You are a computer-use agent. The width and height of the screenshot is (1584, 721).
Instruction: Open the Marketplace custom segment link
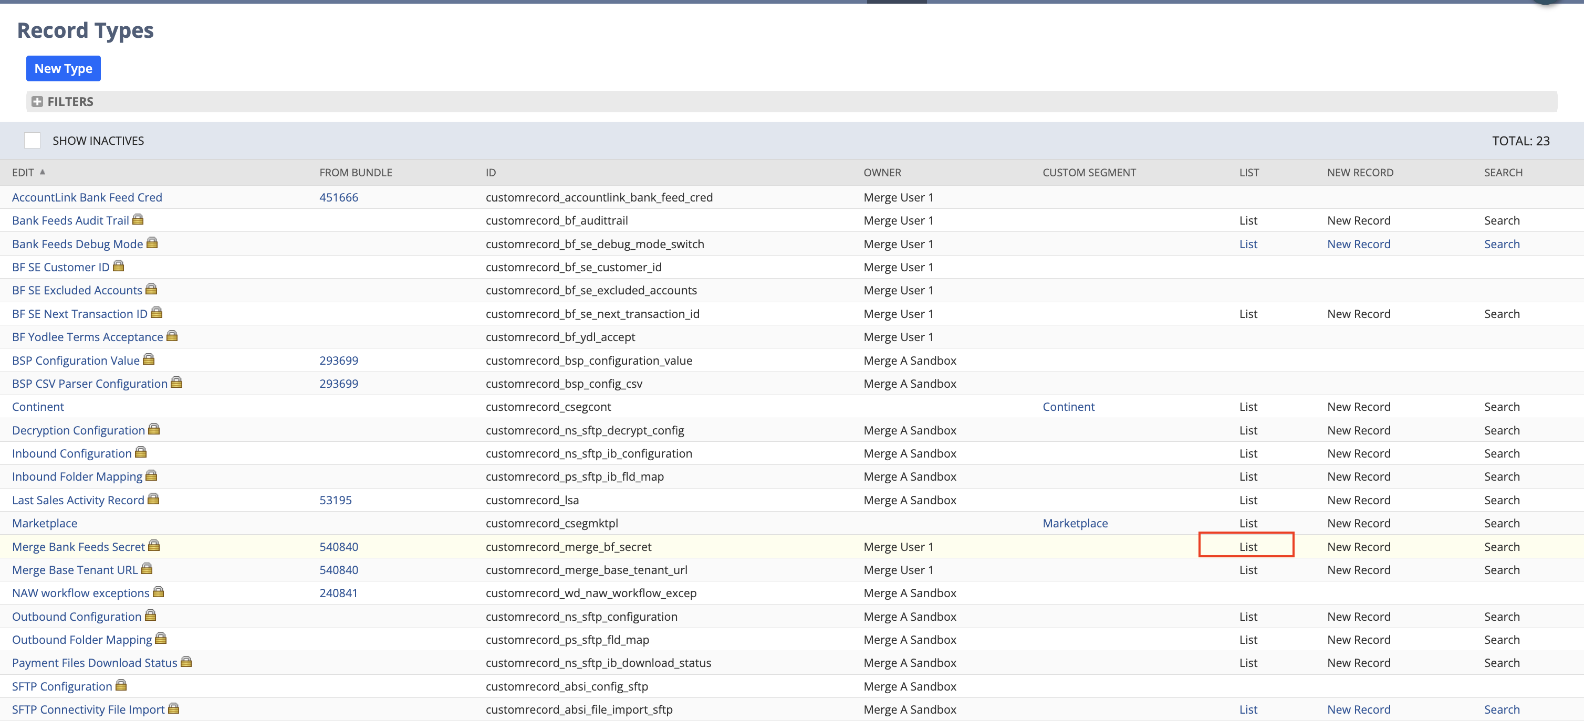coord(1075,523)
